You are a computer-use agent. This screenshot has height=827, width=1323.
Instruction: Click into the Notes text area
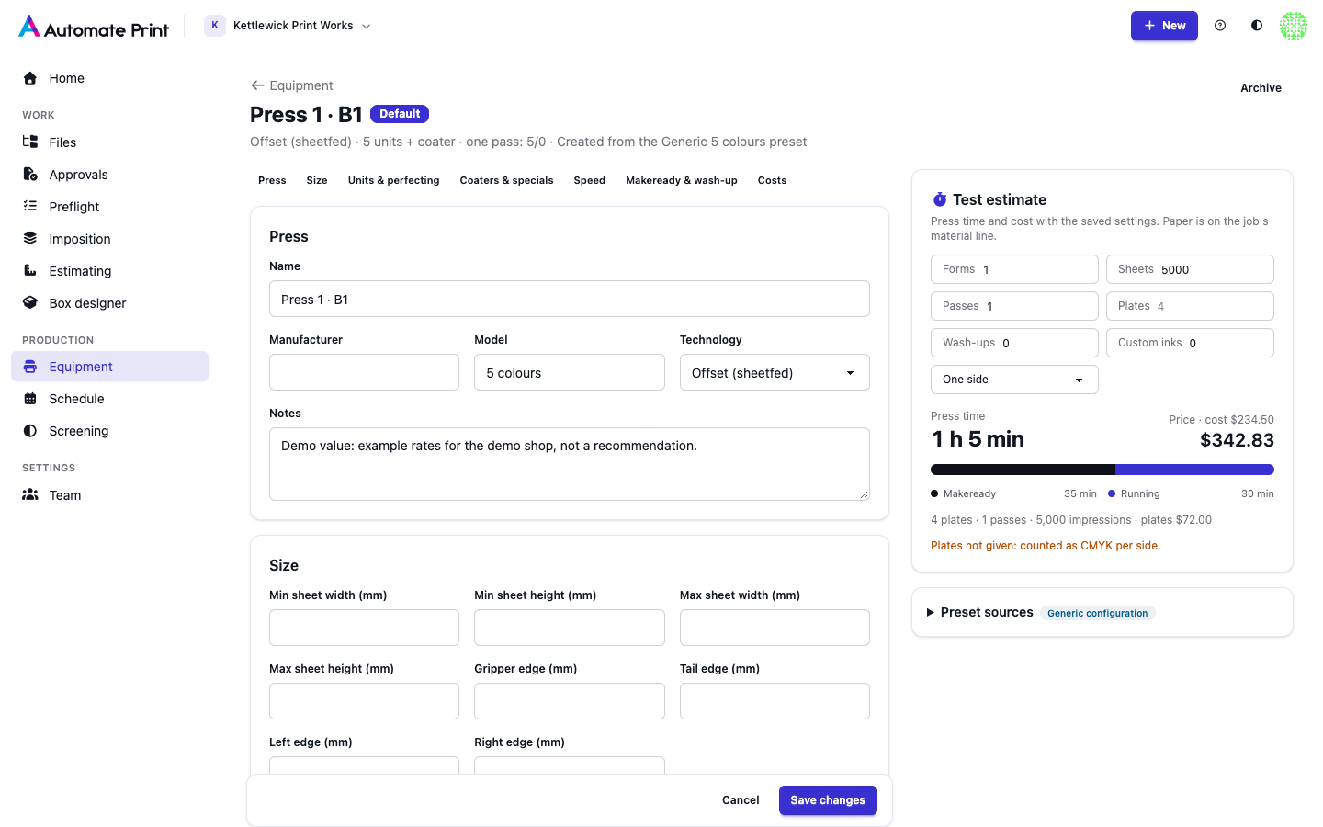coord(570,464)
